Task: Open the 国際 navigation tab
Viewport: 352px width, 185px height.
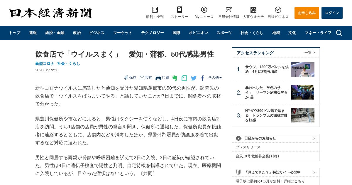Action: pyautogui.click(x=176, y=33)
